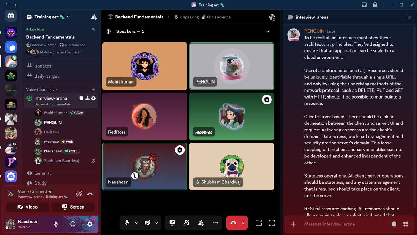Click the noise suppression icon in Voice Connected panel

coord(79,194)
